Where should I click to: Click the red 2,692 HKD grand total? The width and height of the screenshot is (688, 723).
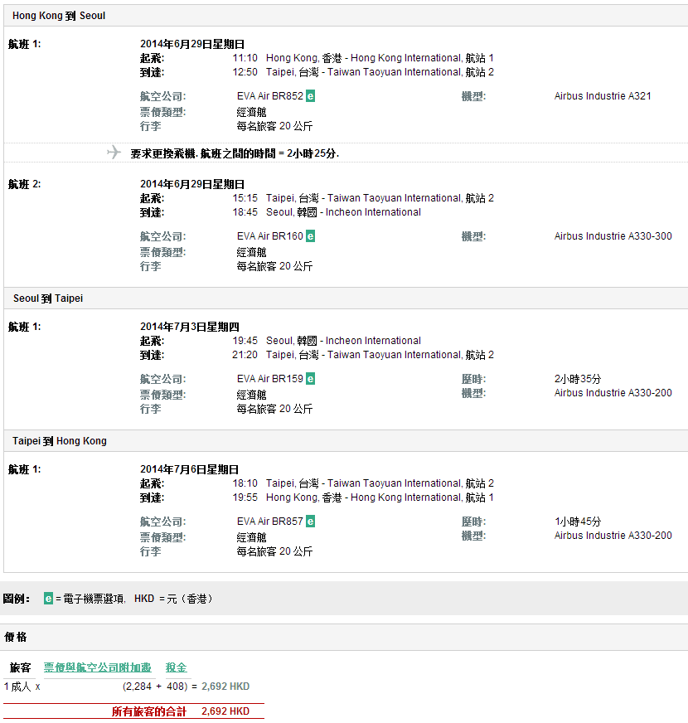click(x=225, y=711)
